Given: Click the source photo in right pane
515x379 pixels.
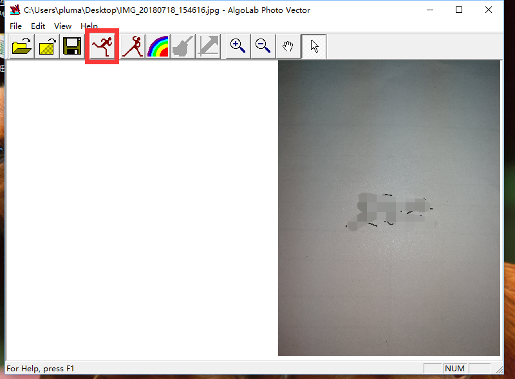Looking at the screenshot, I should (389, 207).
